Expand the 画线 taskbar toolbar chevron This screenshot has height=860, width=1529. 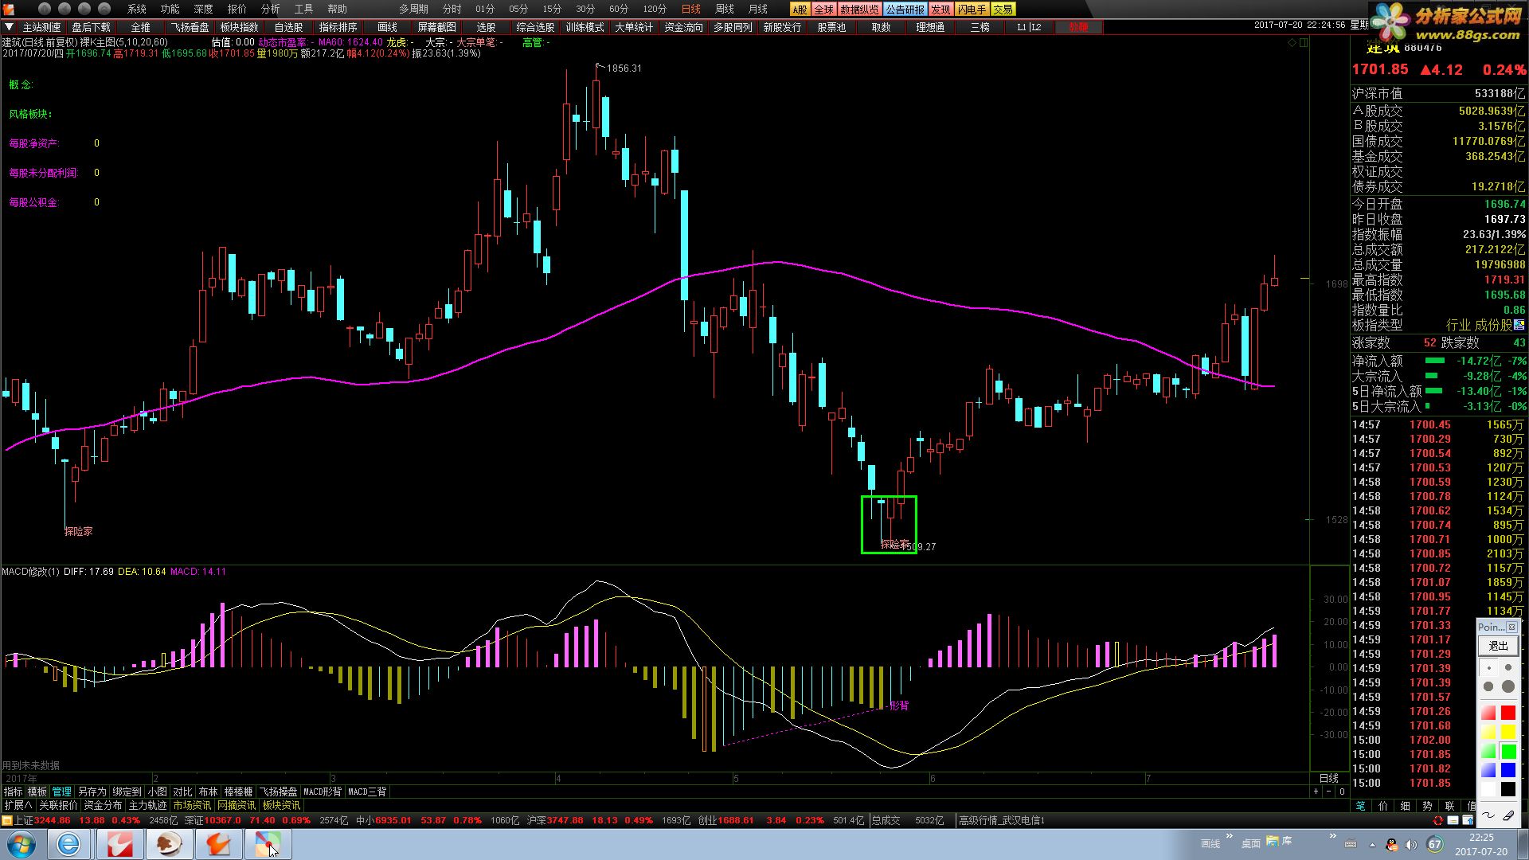point(1229,836)
